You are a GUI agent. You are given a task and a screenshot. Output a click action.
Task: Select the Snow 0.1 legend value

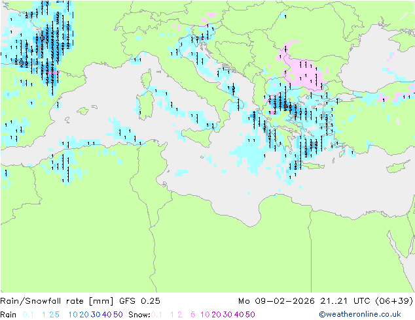(156, 315)
